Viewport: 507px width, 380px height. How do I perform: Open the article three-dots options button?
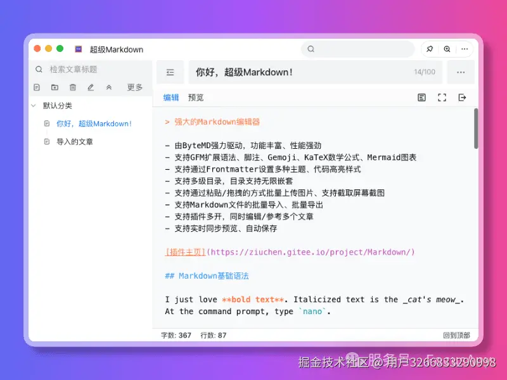[x=461, y=72]
